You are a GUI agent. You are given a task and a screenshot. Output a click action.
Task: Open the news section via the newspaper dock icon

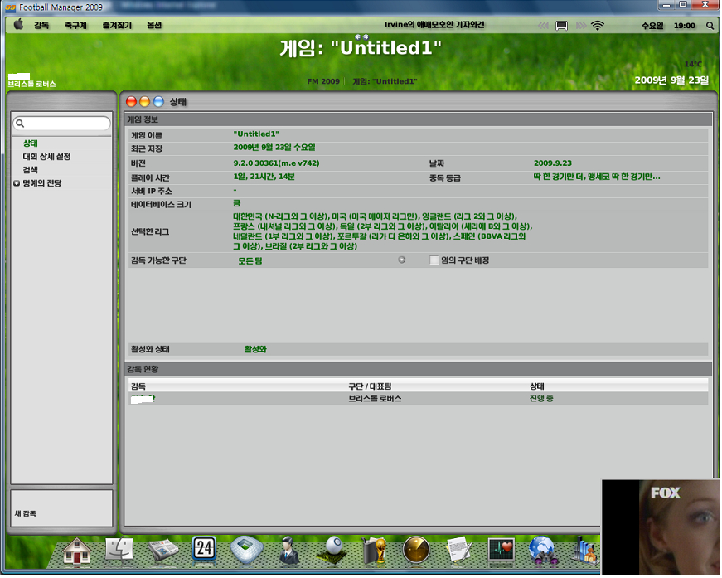click(x=161, y=551)
